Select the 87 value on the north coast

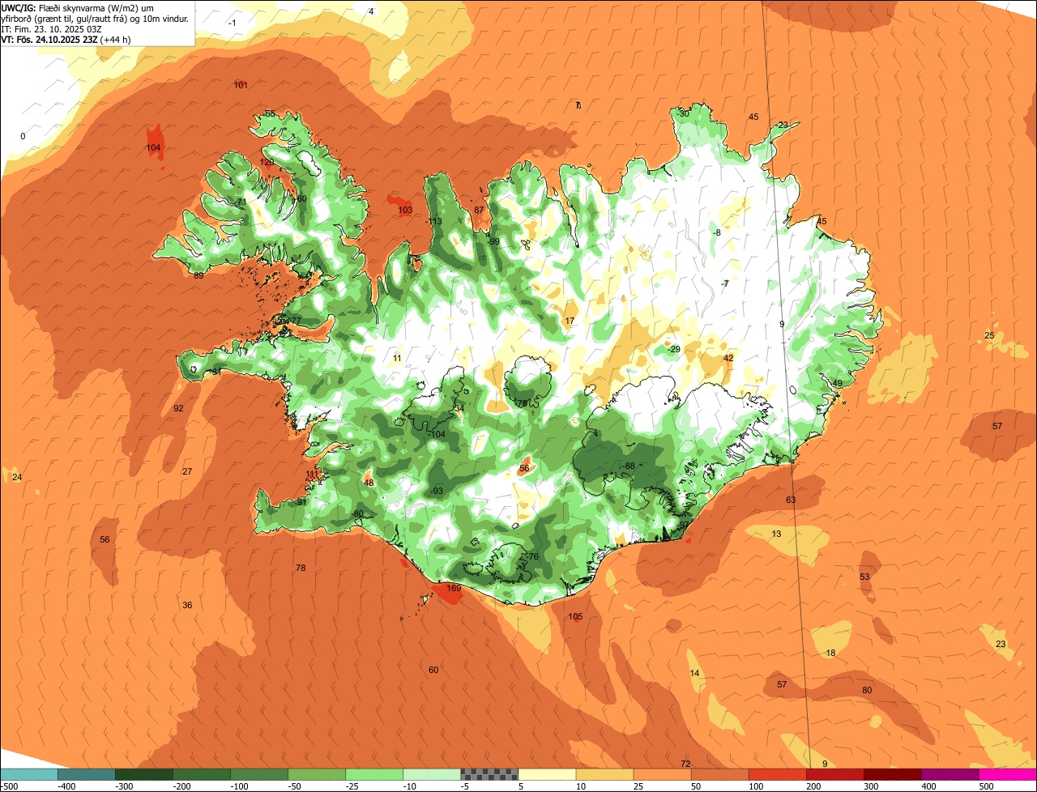pos(479,210)
